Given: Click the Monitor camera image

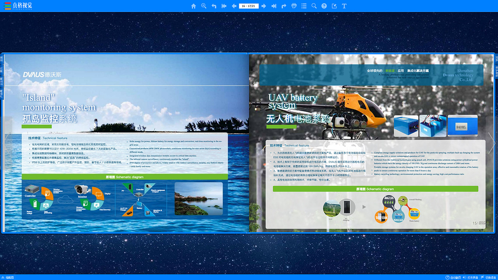Looking at the screenshot, I should point(82,189).
